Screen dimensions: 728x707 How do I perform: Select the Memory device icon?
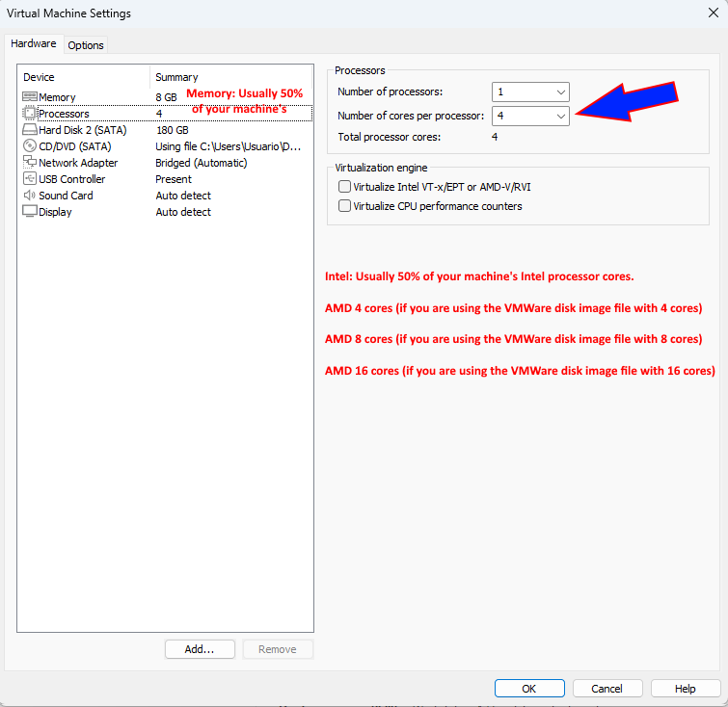point(29,97)
